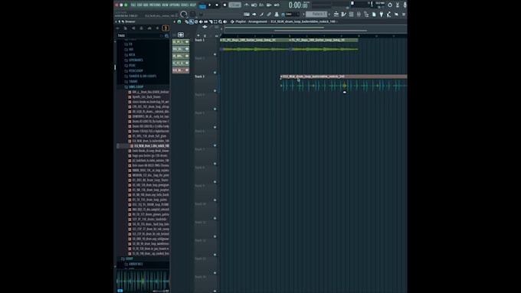Open the Playlist window via toolbar icon
The height and width of the screenshot is (293, 521).
(336, 15)
